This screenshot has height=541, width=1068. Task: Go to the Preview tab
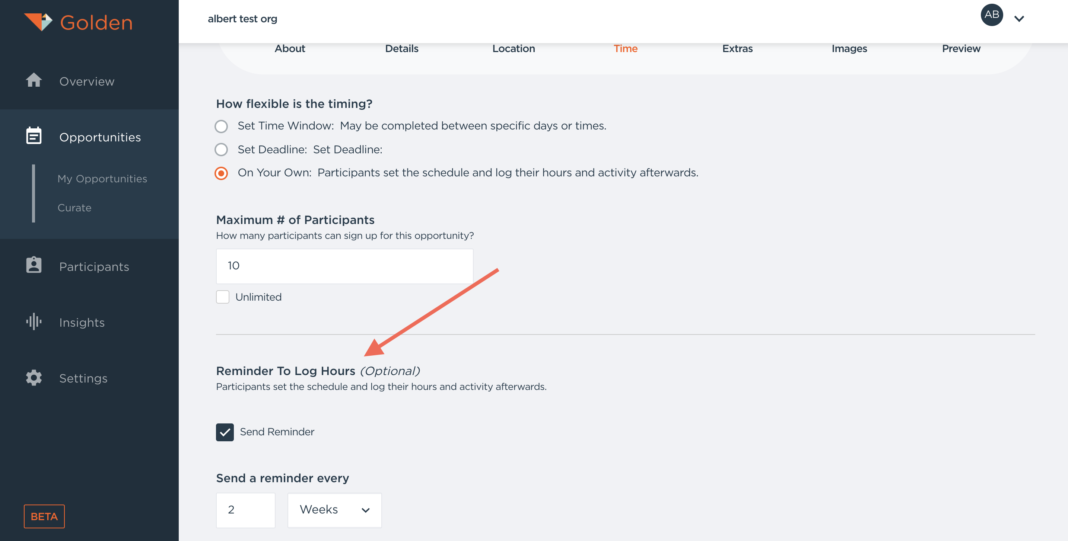coord(961,48)
